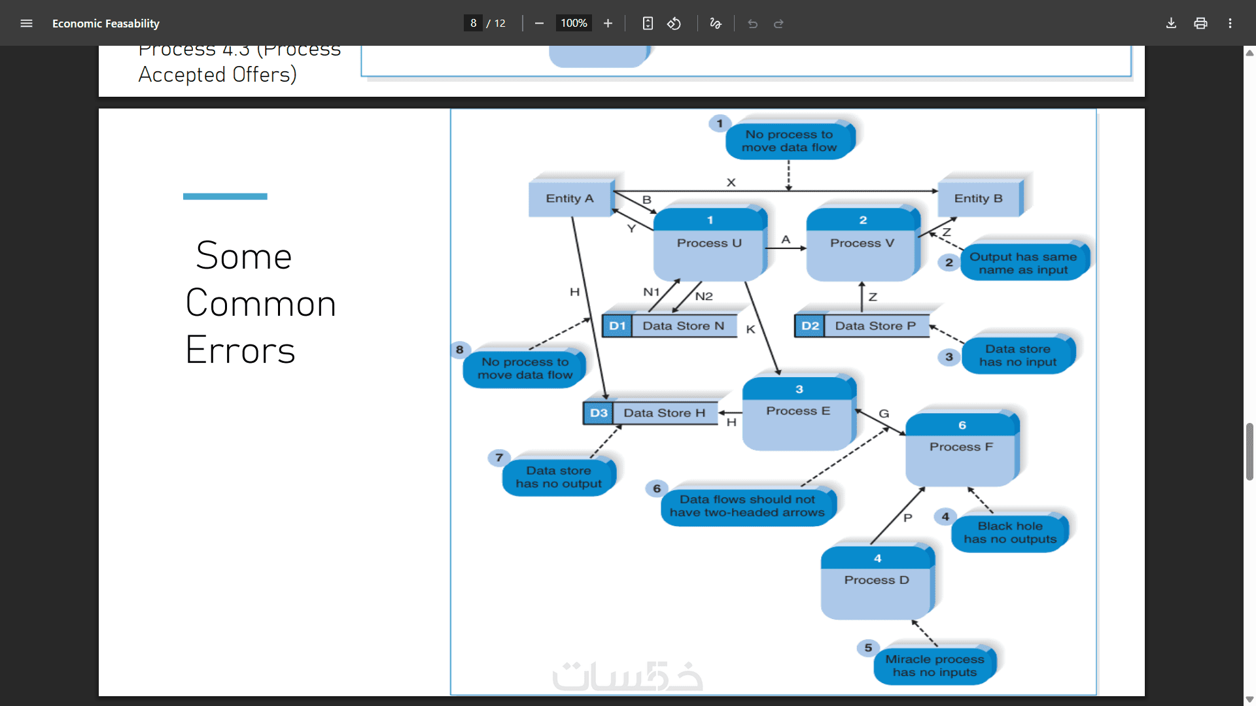1256x706 pixels.
Task: Download the PDF file
Action: [x=1171, y=24]
